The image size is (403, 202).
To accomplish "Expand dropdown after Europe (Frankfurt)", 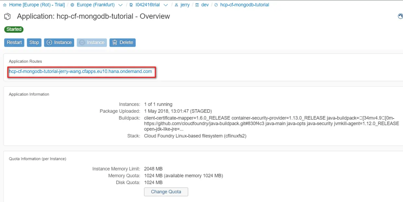I will click(x=121, y=5).
